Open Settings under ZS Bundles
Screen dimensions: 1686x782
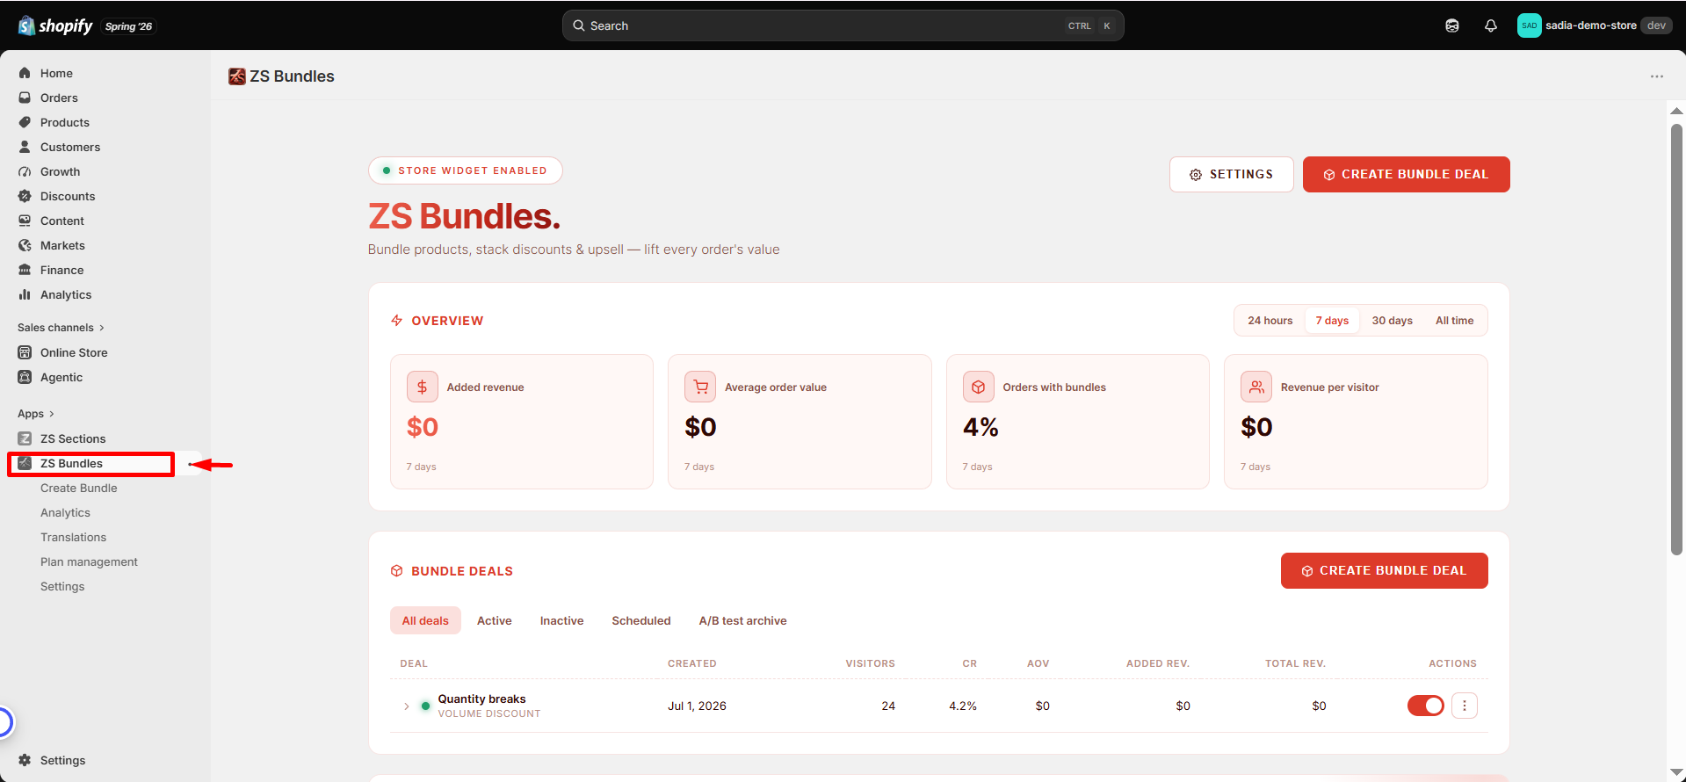(62, 586)
